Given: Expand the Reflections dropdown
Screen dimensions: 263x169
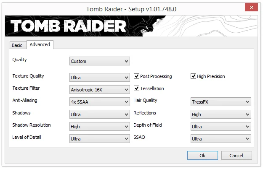Looking at the screenshot, I should pos(221,114).
